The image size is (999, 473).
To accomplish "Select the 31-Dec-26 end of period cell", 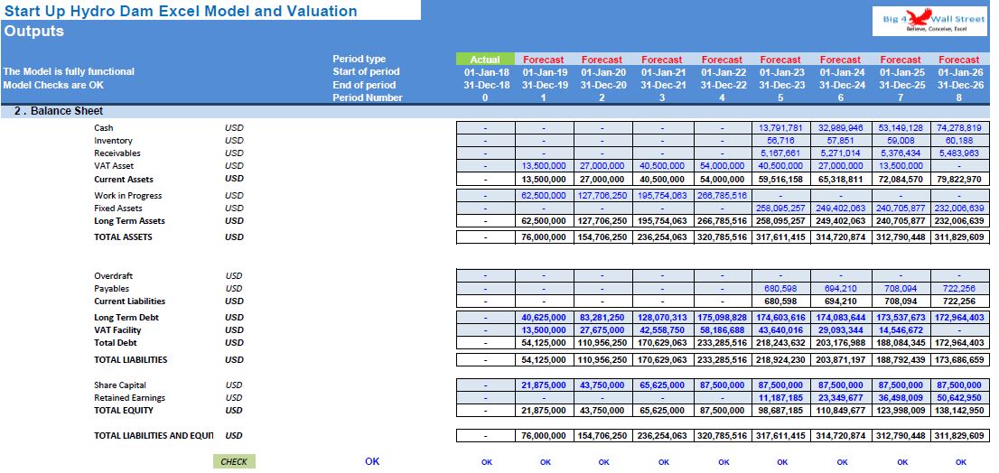I will (x=960, y=85).
